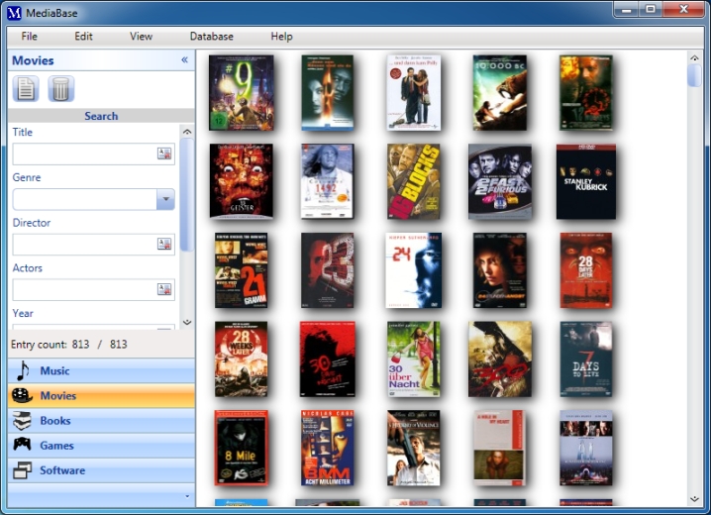The width and height of the screenshot is (711, 515).
Task: Select the Music category note icon
Action: tap(22, 370)
